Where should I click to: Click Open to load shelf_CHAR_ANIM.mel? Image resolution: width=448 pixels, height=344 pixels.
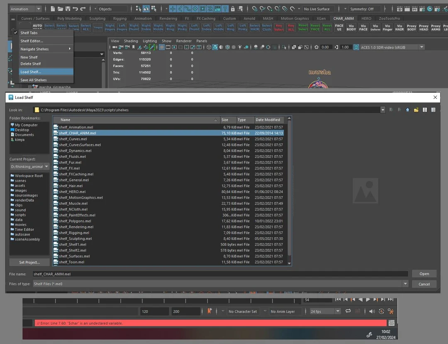pos(424,274)
